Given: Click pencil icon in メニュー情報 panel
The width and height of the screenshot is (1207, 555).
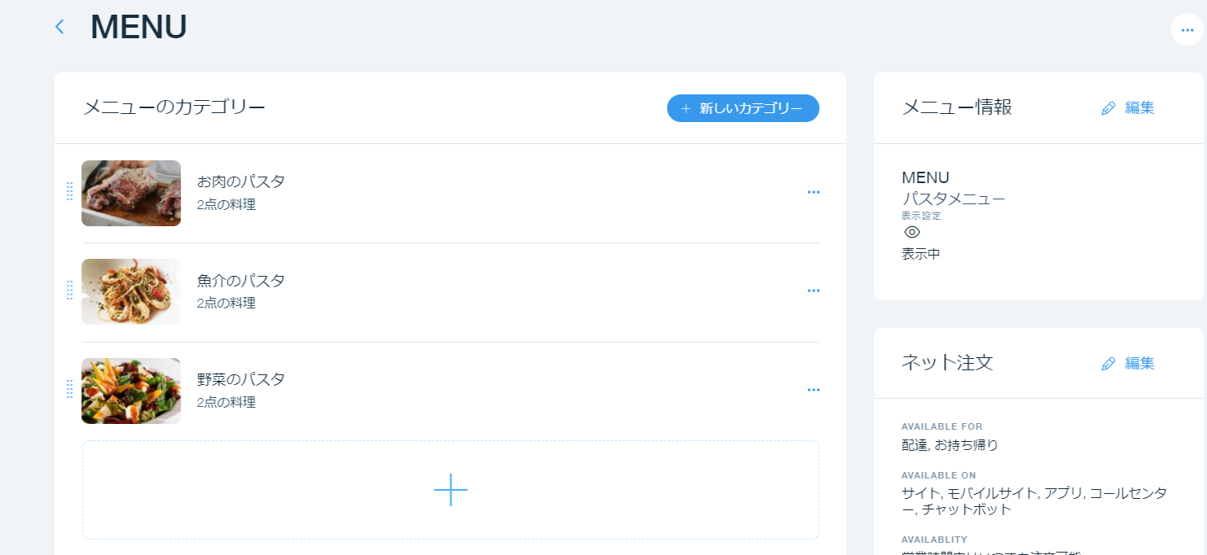Looking at the screenshot, I should point(1108,108).
